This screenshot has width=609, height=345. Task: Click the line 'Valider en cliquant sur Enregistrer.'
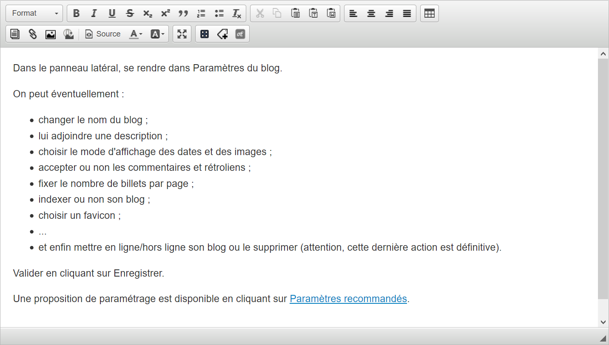[x=89, y=273]
